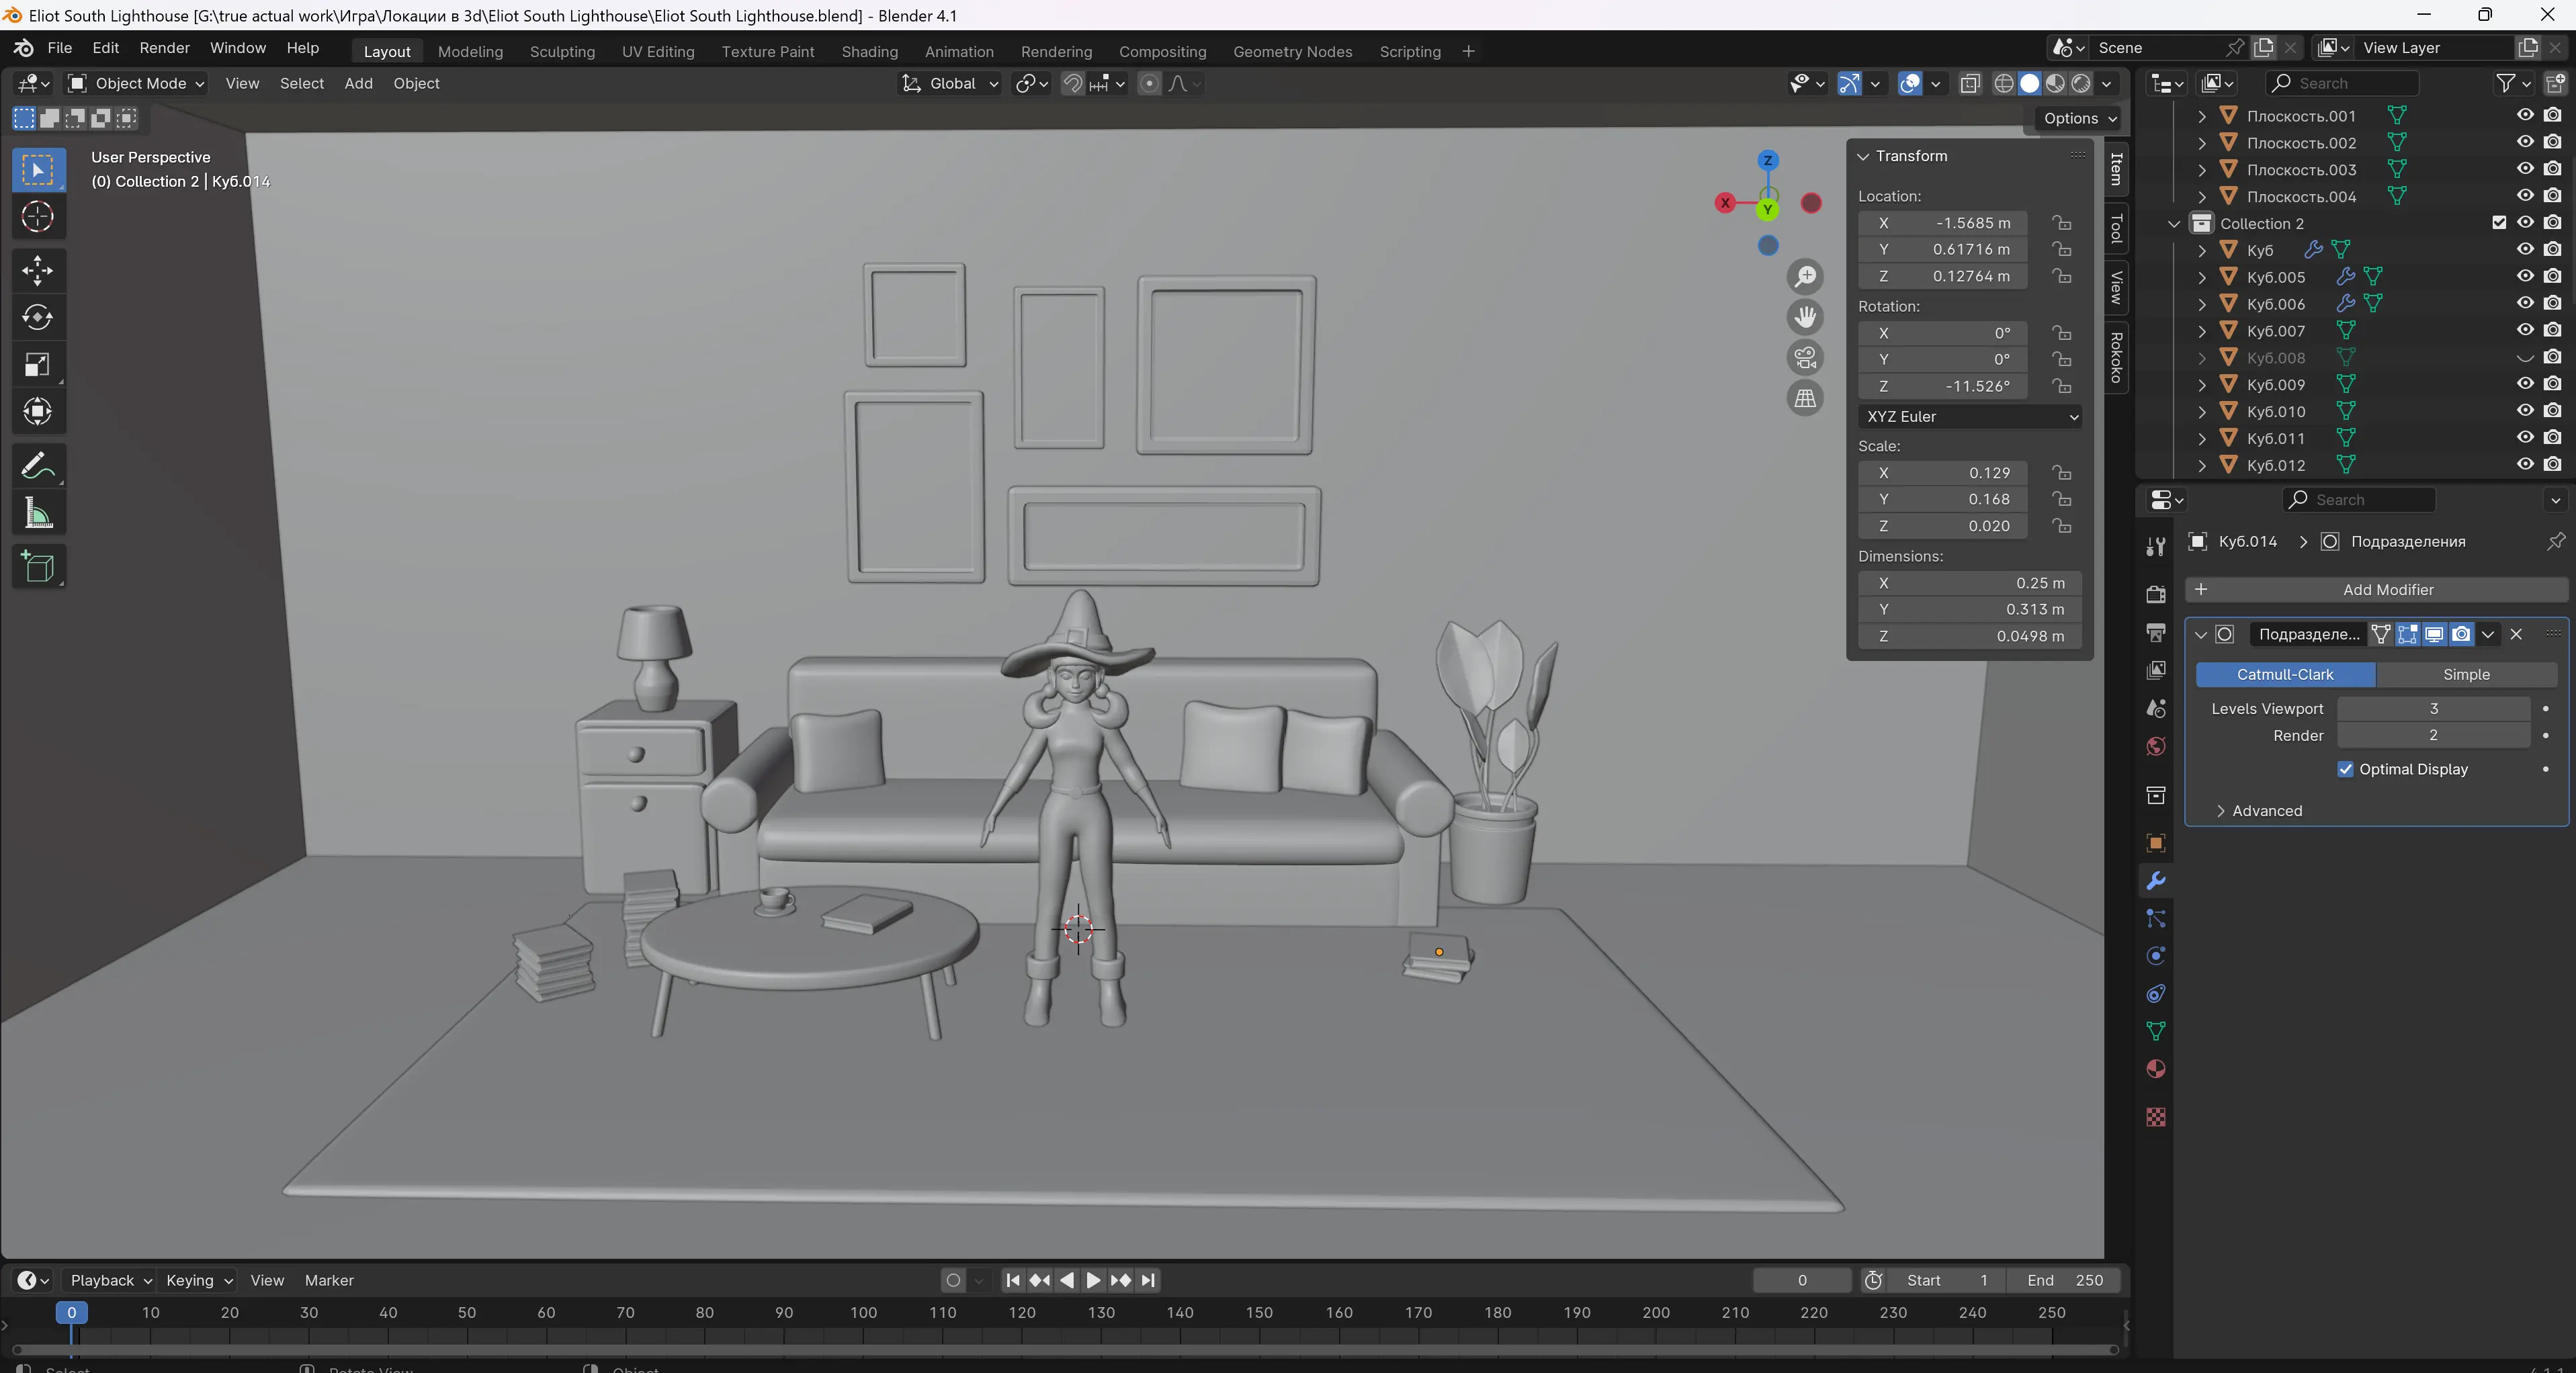2576x1373 pixels.
Task: Click Add Modifier button
Action: 2376,590
